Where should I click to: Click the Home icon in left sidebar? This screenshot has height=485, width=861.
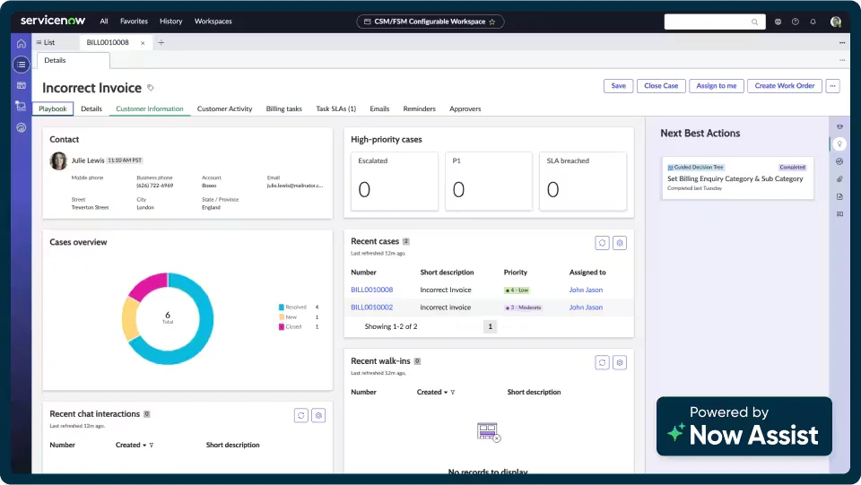[22, 42]
